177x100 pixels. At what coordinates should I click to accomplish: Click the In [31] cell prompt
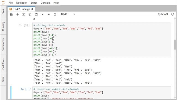click(25, 25)
